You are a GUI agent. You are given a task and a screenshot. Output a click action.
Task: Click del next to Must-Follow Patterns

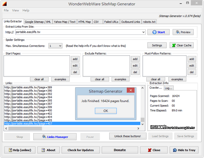coord(192,72)
